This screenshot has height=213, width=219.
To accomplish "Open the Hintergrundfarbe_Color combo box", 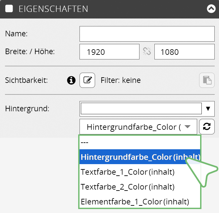I will coord(138,127).
